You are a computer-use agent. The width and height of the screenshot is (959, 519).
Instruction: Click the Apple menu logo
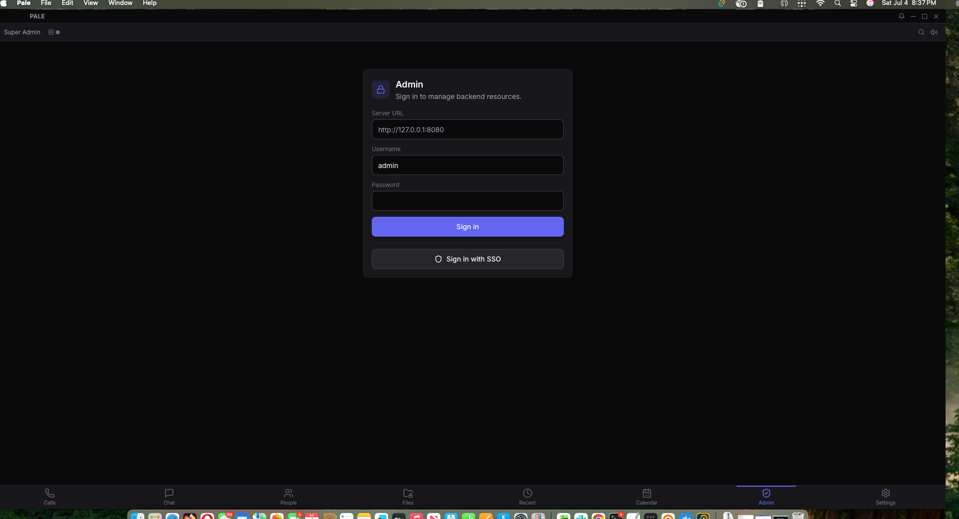coord(4,3)
